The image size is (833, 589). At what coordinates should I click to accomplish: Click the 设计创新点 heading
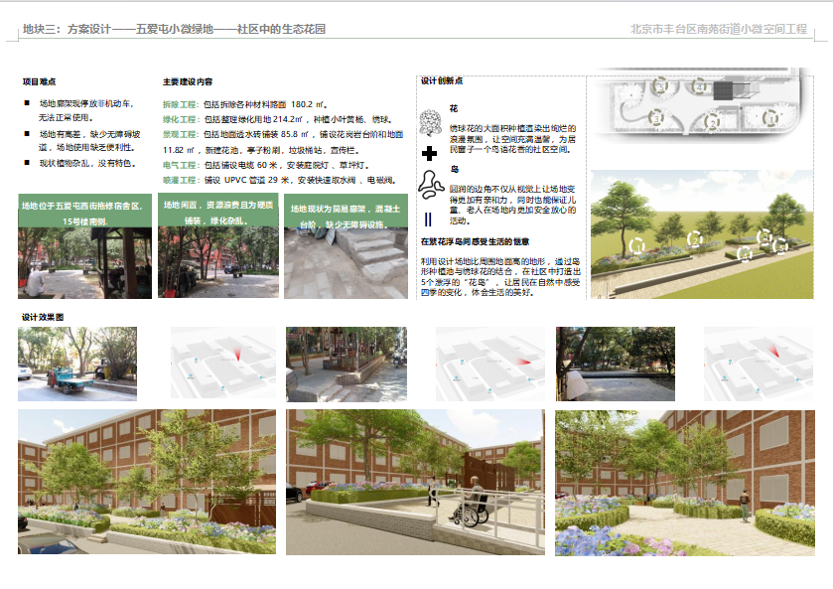click(441, 81)
